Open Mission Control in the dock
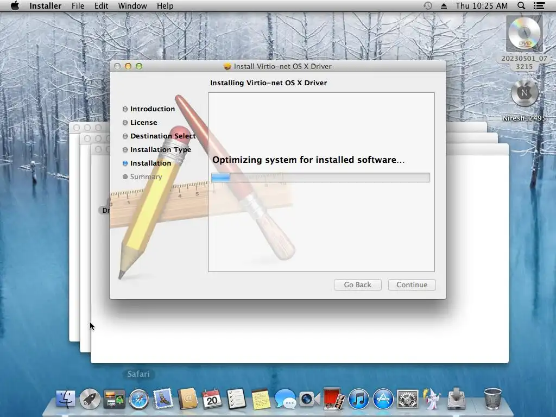This screenshot has width=556, height=417. click(114, 399)
